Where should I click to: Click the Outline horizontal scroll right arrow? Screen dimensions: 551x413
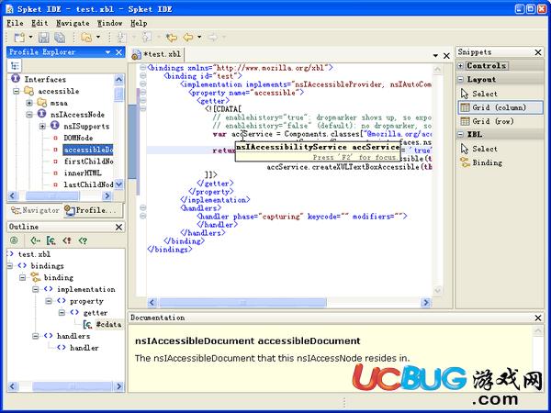tap(119, 386)
